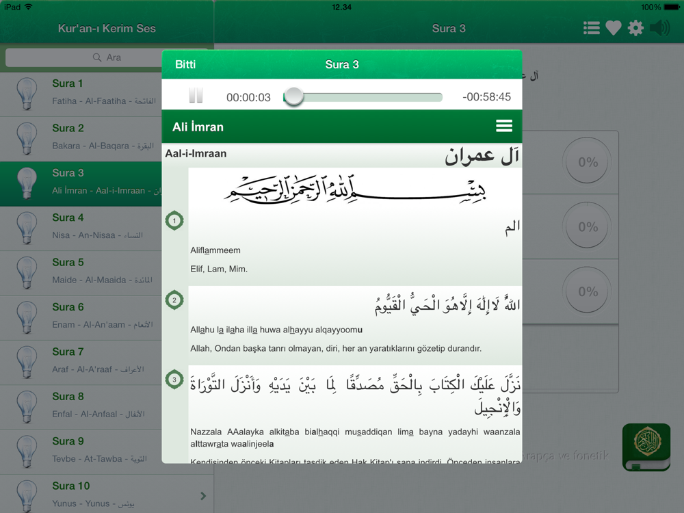Click the 'Kur'an-ı Kerim Ses' header title
Image resolution: width=684 pixels, height=513 pixels.
coord(107,28)
